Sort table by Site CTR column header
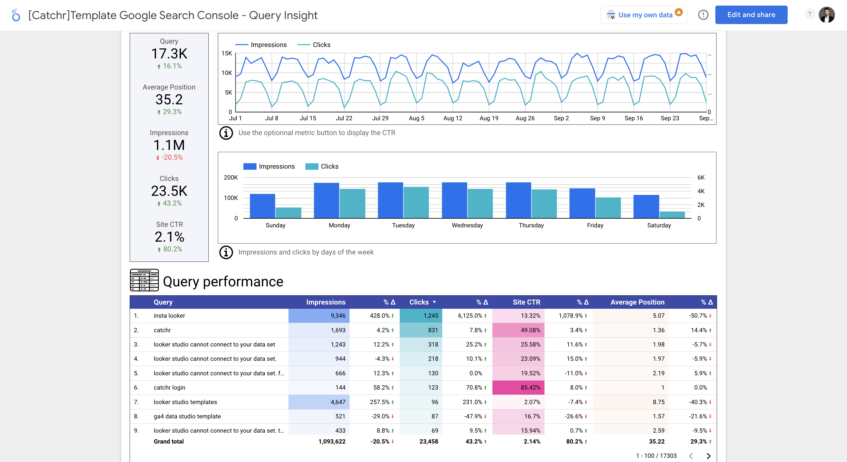 [526, 302]
